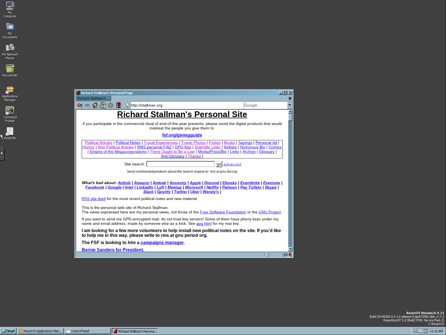The image size is (446, 335).
Task: Click the bug meter ladybug icon
Action: tap(290, 255)
